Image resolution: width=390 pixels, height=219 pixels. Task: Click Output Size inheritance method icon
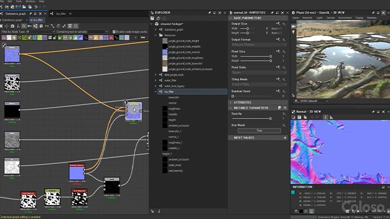(x=278, y=24)
